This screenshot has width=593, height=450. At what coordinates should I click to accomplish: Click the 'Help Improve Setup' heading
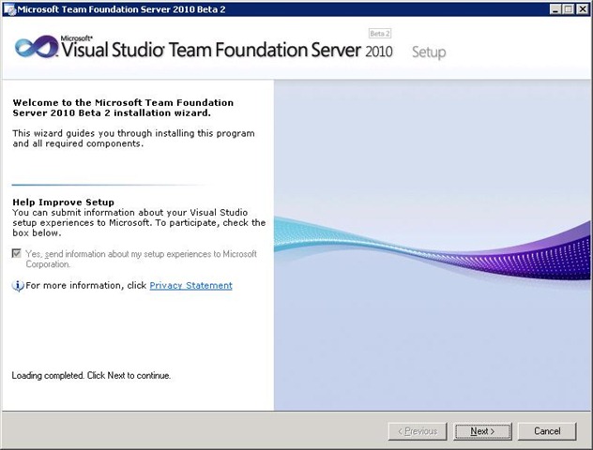pos(63,202)
